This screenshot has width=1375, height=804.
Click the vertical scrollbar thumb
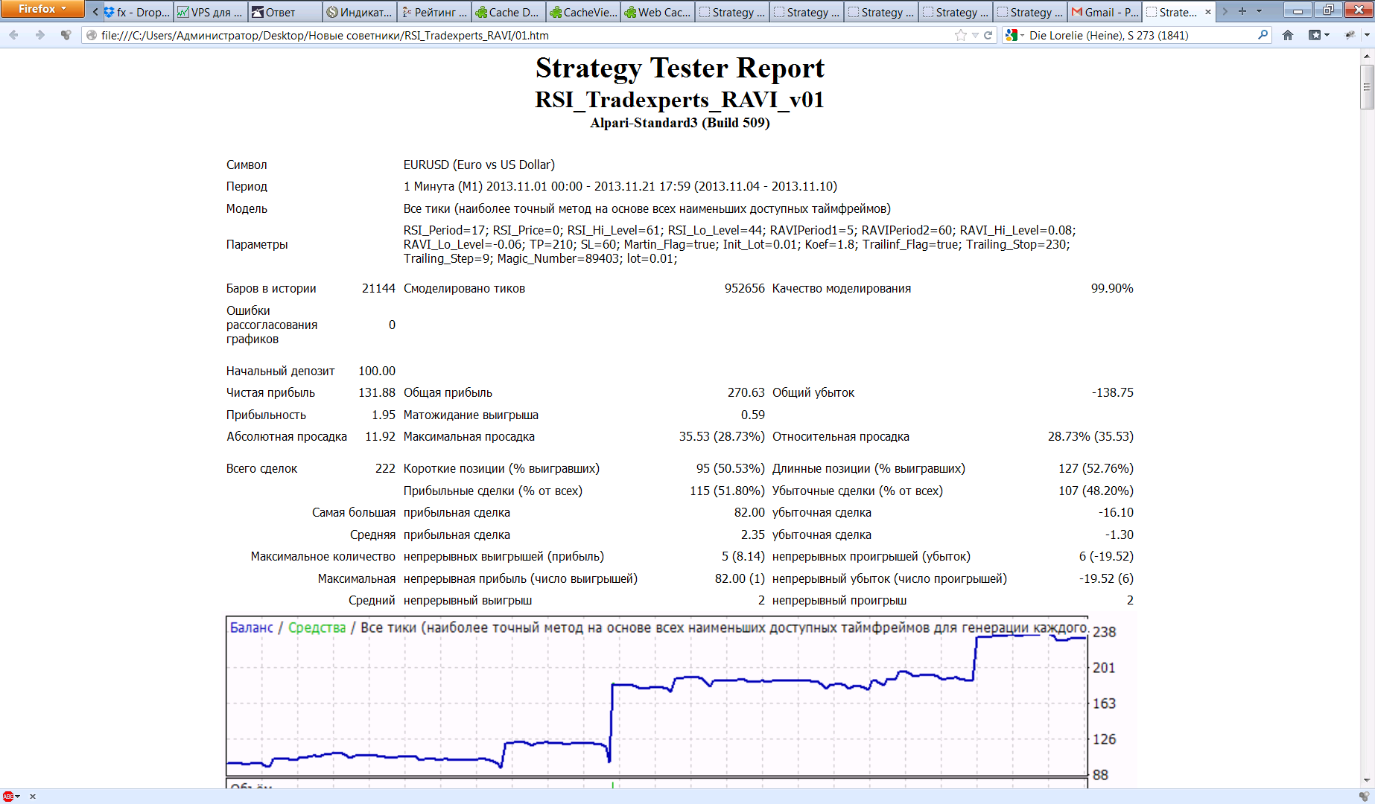click(x=1367, y=86)
